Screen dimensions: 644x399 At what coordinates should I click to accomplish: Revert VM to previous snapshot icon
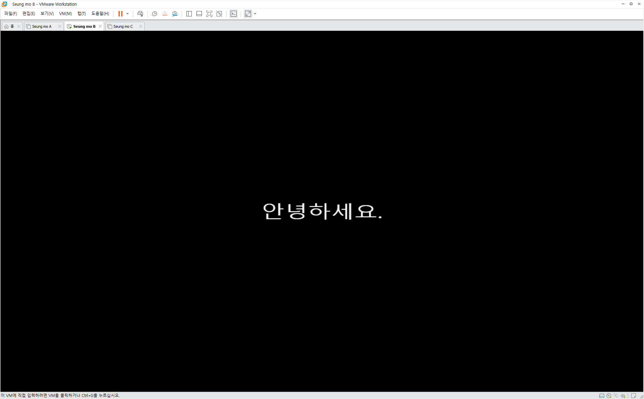tap(165, 14)
